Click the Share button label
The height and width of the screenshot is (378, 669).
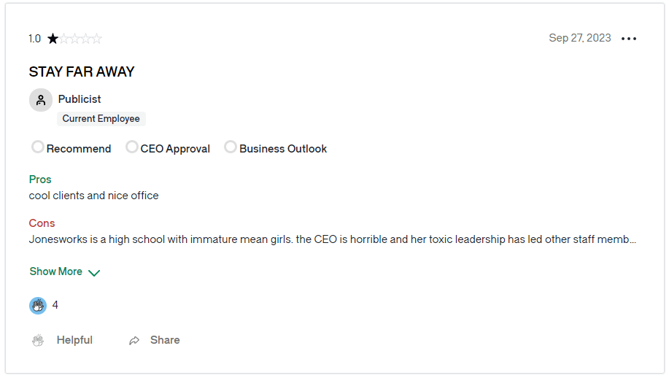(x=165, y=340)
